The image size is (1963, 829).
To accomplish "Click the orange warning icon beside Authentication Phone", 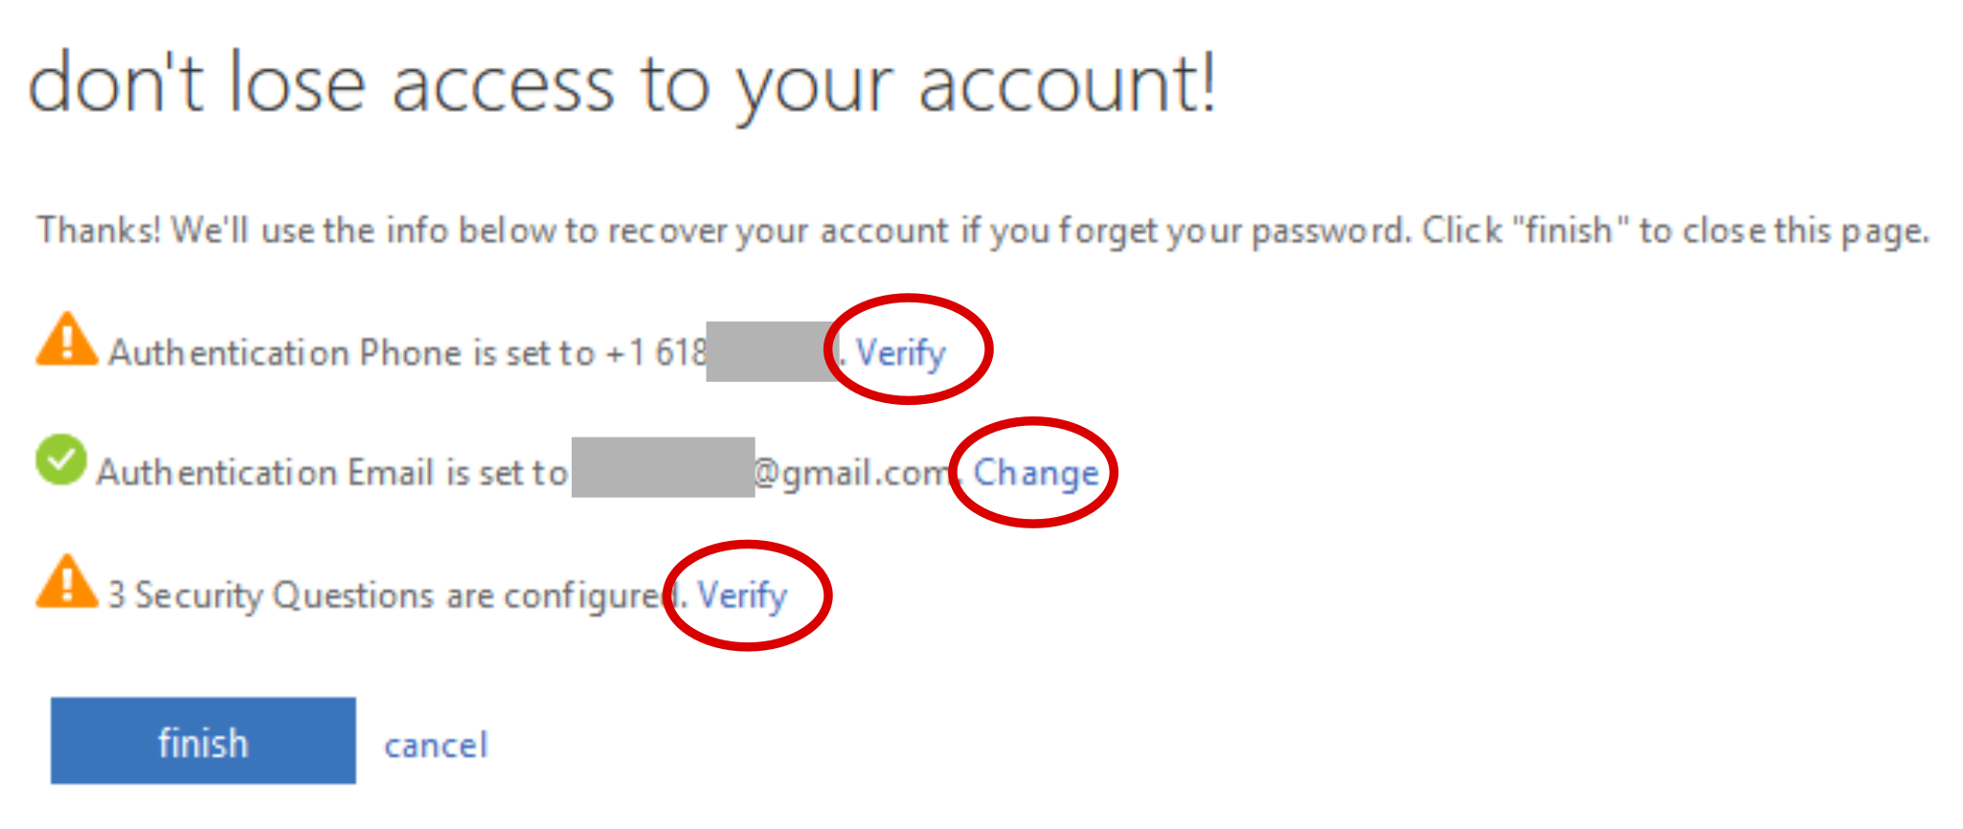I will (66, 341).
